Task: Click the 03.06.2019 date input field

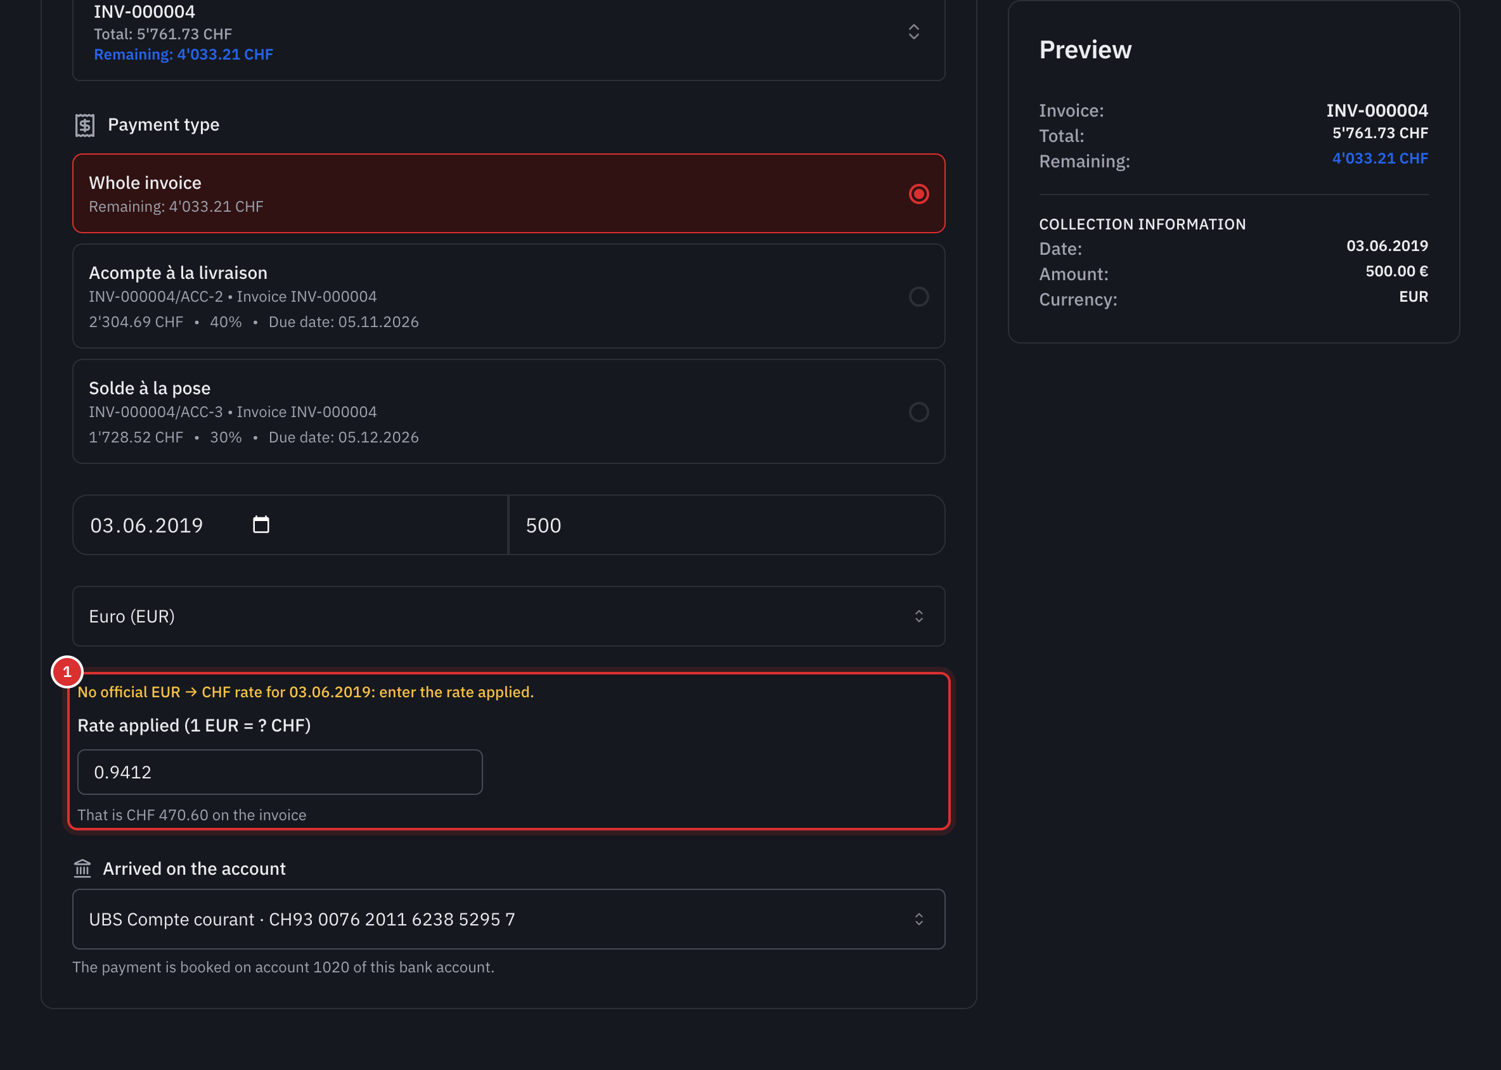Action: point(290,525)
